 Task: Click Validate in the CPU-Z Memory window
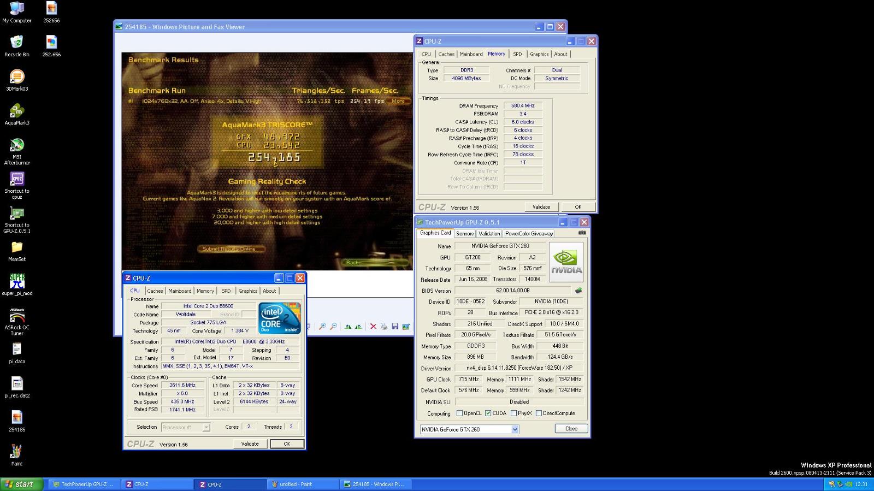pos(541,207)
